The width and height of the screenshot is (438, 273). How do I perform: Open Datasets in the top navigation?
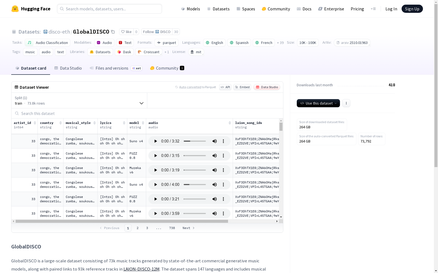pos(218,9)
